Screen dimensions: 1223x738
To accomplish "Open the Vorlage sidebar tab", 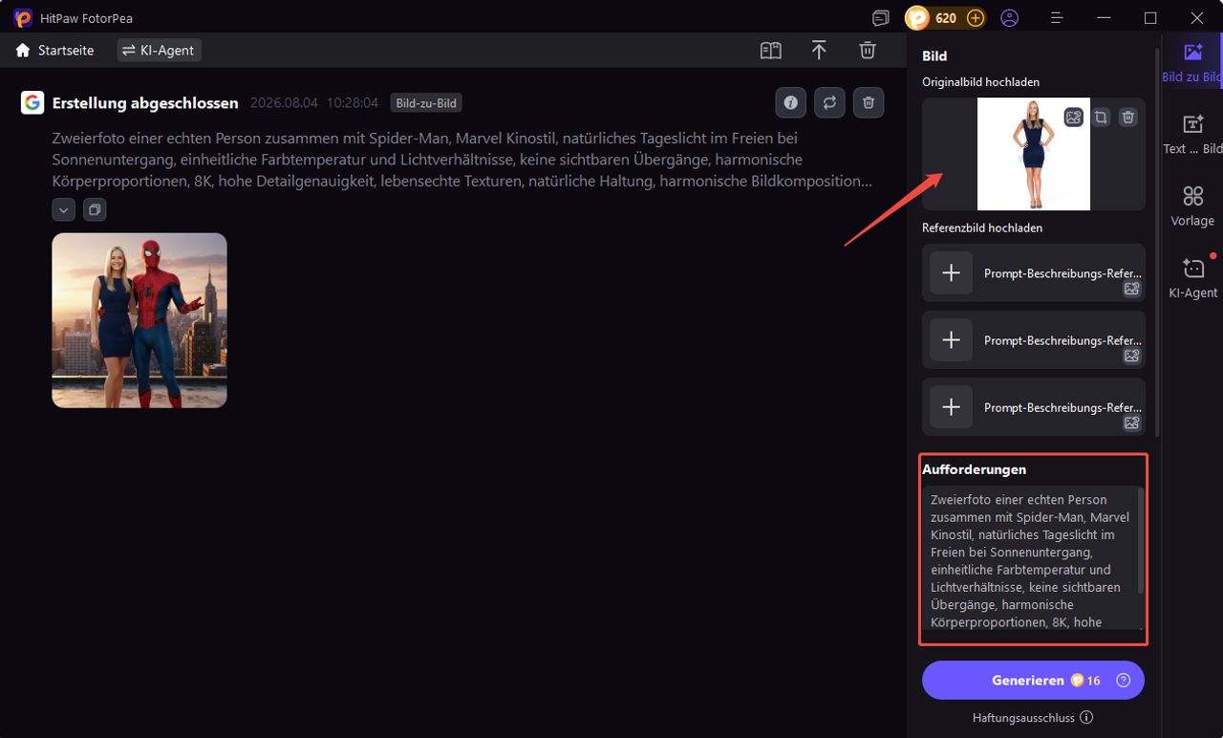I will click(1192, 206).
